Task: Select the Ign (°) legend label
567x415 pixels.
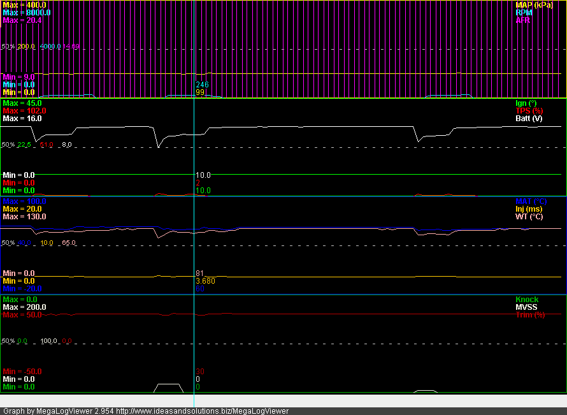Action: click(x=526, y=103)
